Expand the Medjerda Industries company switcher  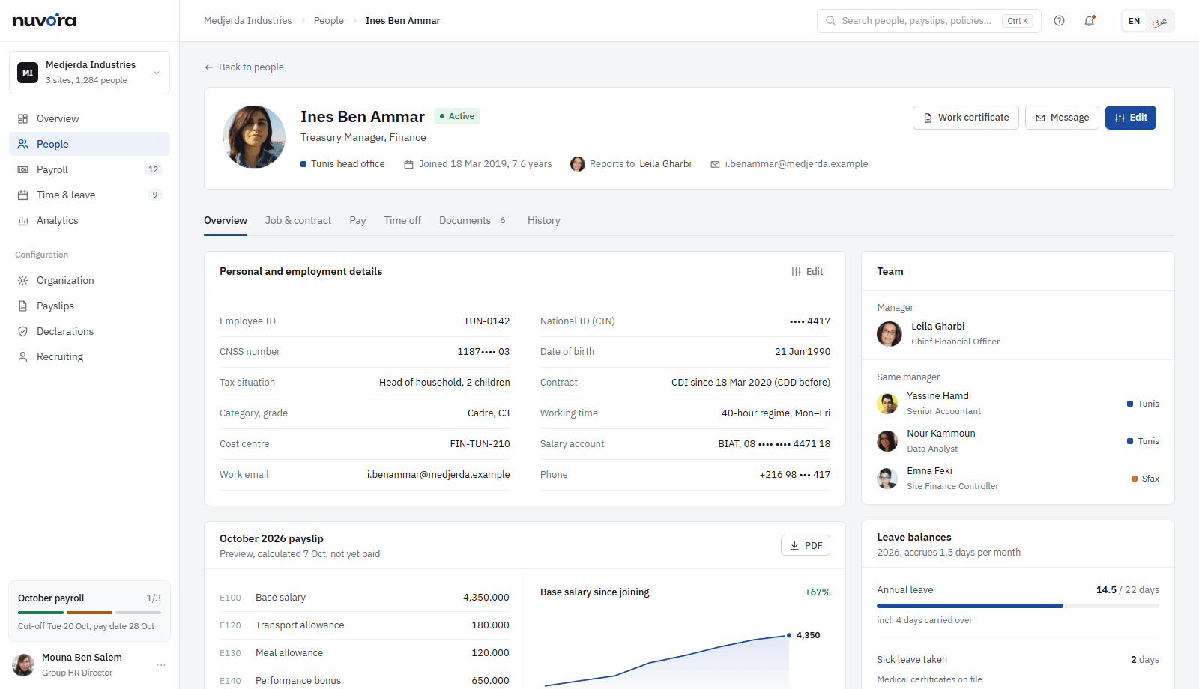[x=89, y=73]
